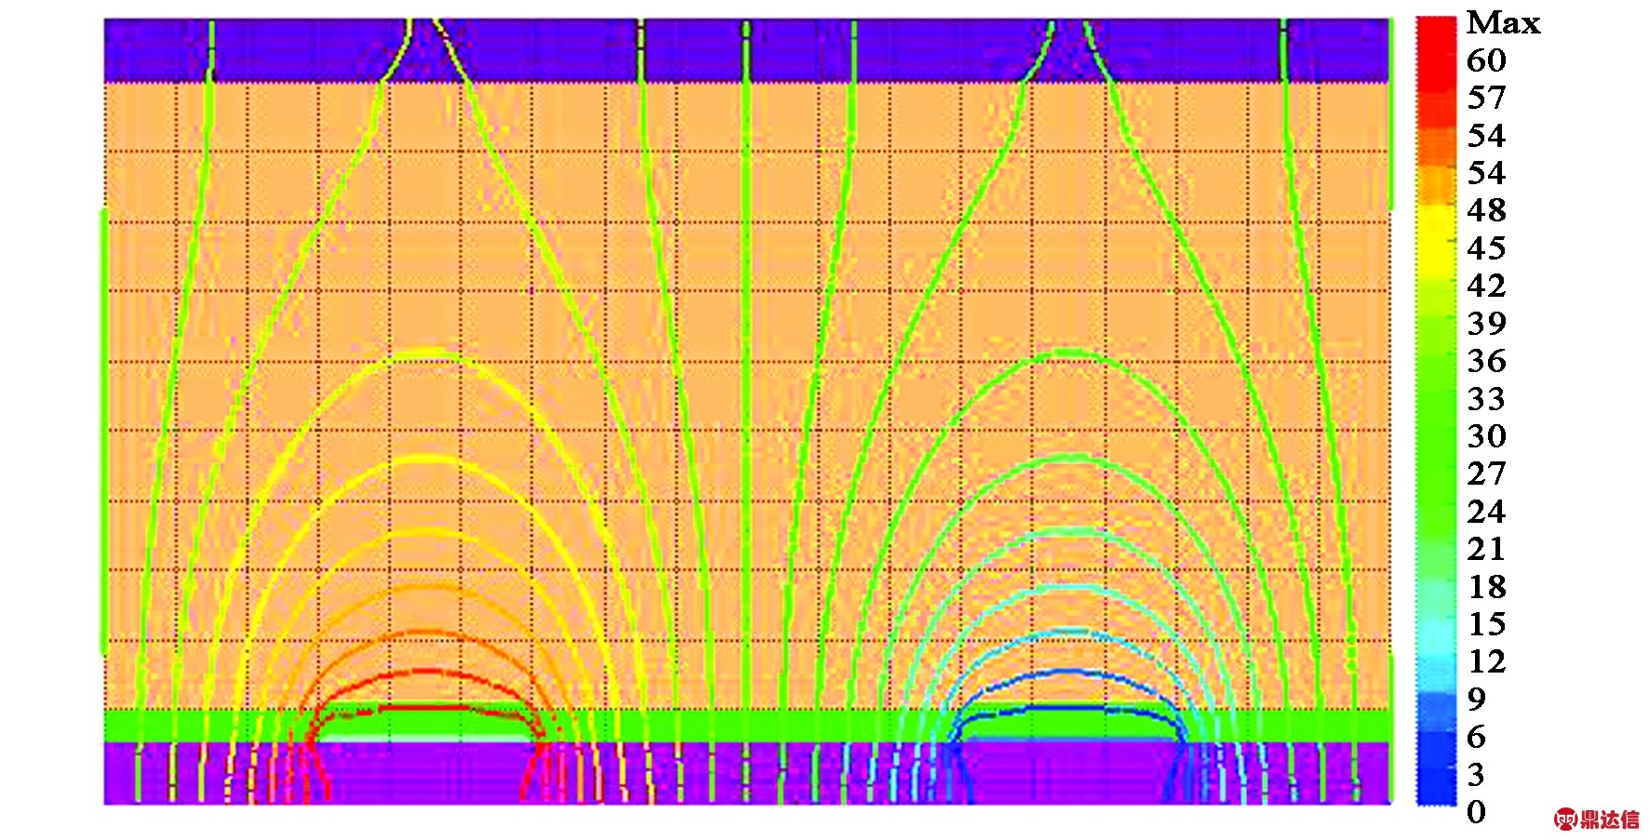The width and height of the screenshot is (1649, 840).
Task: Click the legend value "48"
Action: [x=1486, y=210]
